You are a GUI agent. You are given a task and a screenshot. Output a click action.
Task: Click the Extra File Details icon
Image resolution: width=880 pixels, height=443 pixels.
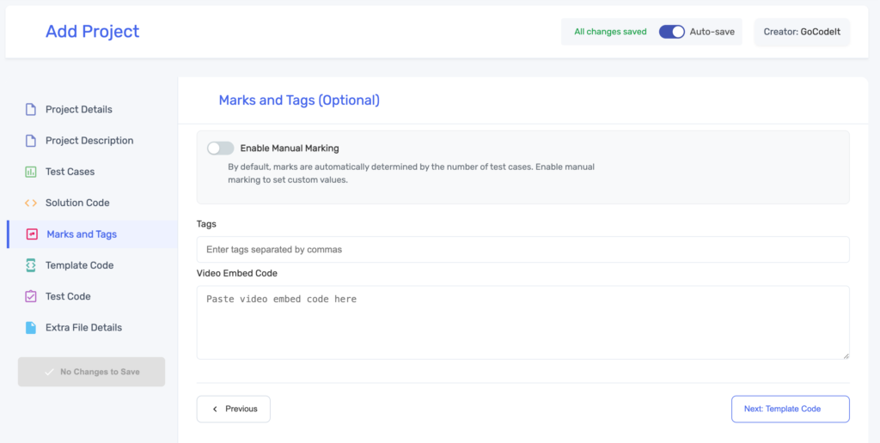31,328
